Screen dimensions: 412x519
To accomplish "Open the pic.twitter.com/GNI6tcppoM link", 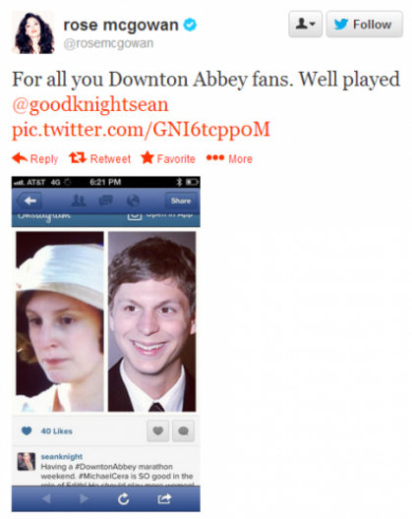I will click(141, 130).
